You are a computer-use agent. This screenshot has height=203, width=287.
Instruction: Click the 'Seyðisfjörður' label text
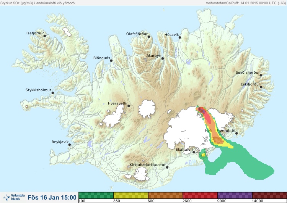point(248,72)
